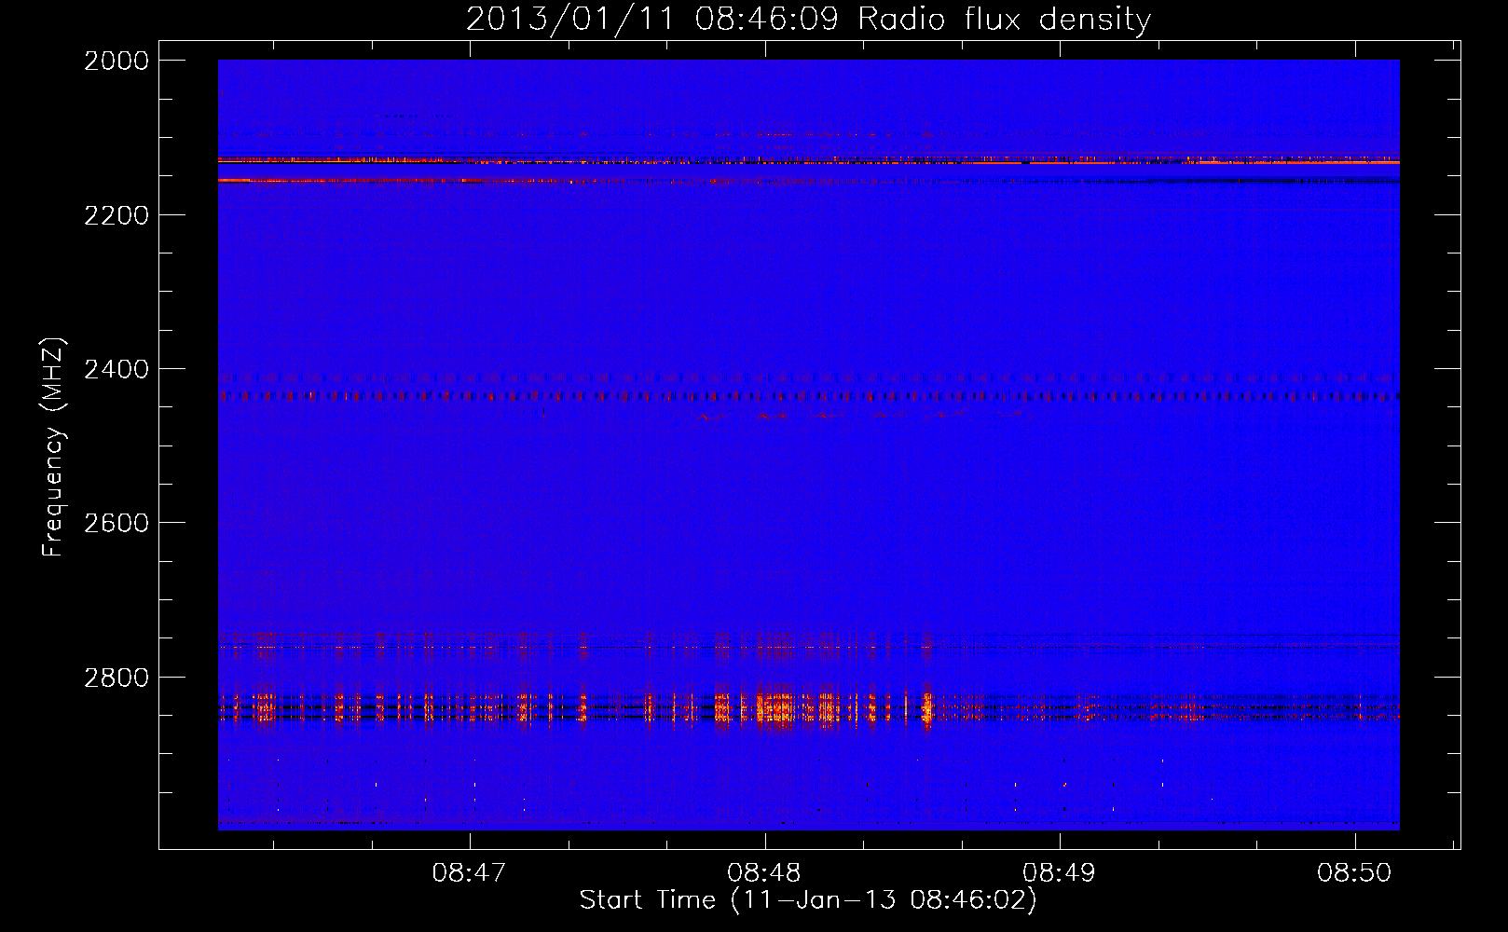Click the 08:50 time tick label
The width and height of the screenshot is (1508, 932).
pyautogui.click(x=1354, y=872)
